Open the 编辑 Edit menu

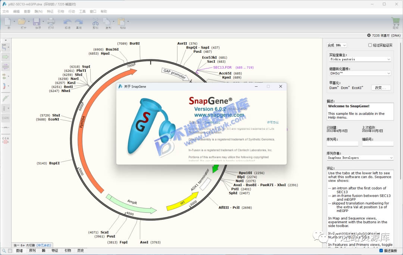point(16,11)
